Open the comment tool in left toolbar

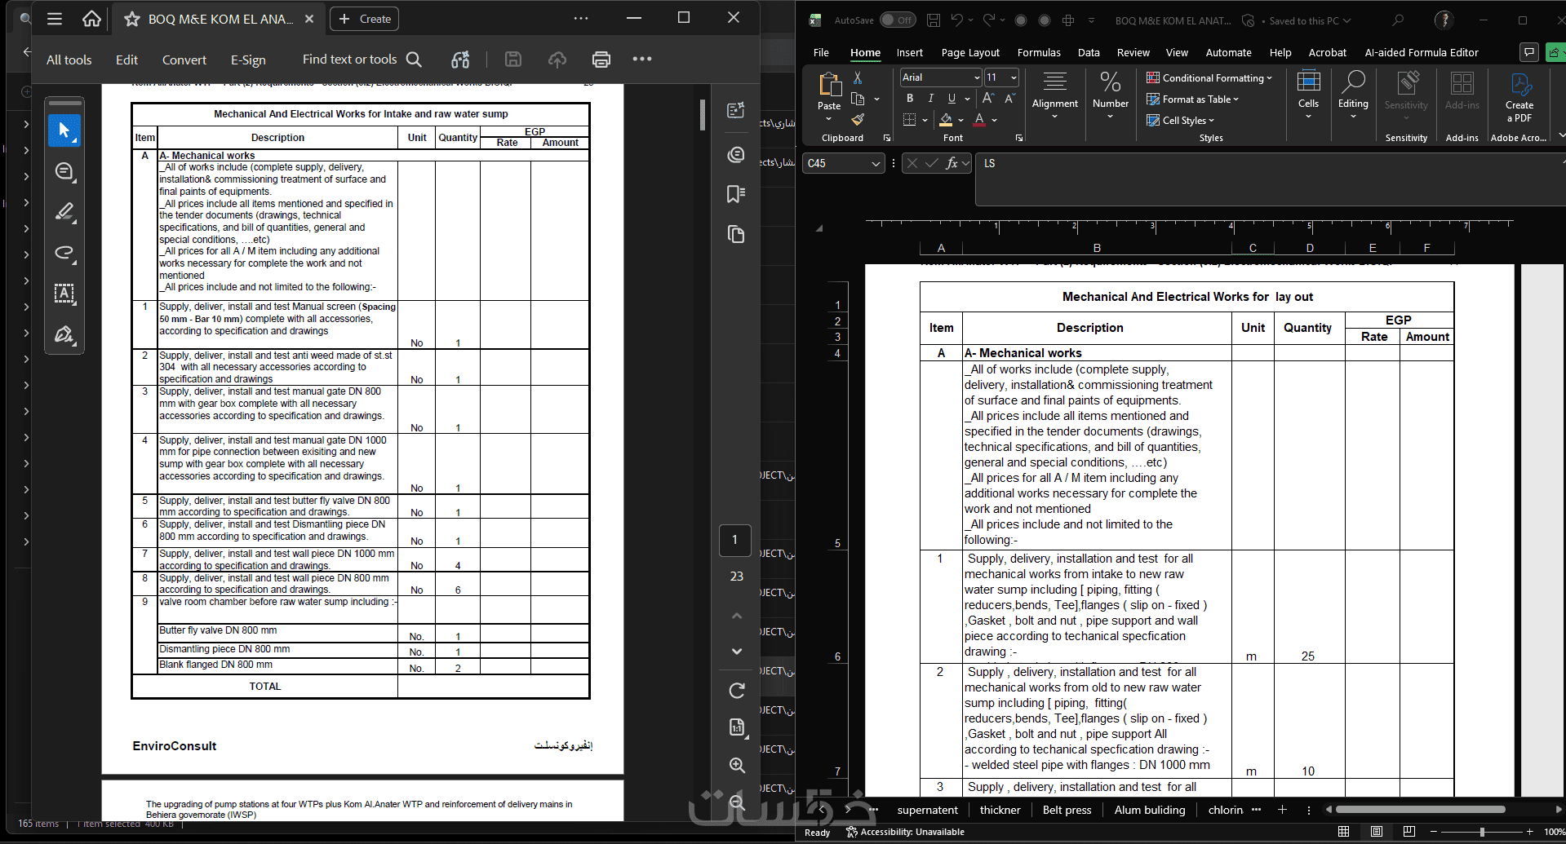(64, 171)
